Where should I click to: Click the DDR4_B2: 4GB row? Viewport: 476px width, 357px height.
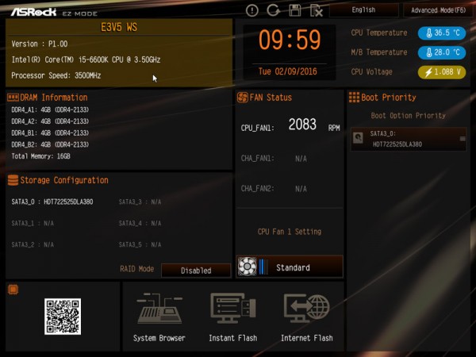click(50, 144)
